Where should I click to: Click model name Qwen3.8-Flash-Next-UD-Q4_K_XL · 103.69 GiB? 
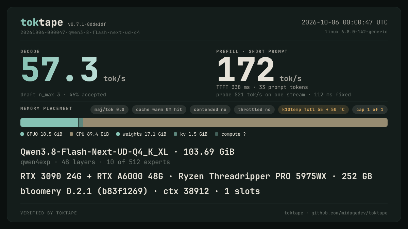pos(128,152)
